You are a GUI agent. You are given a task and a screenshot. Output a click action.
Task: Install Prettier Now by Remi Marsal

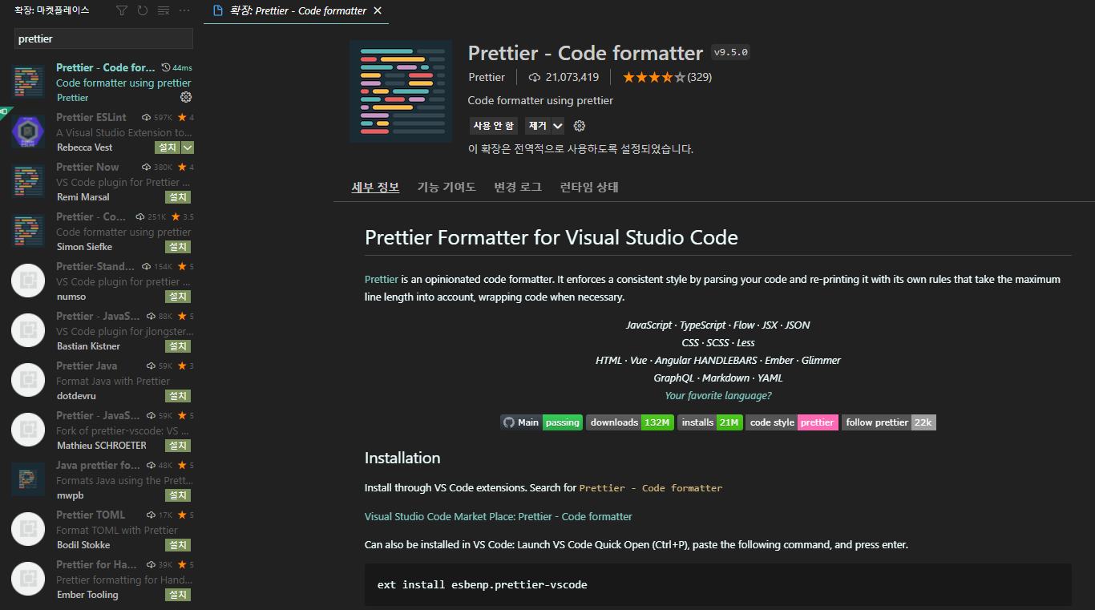point(178,197)
